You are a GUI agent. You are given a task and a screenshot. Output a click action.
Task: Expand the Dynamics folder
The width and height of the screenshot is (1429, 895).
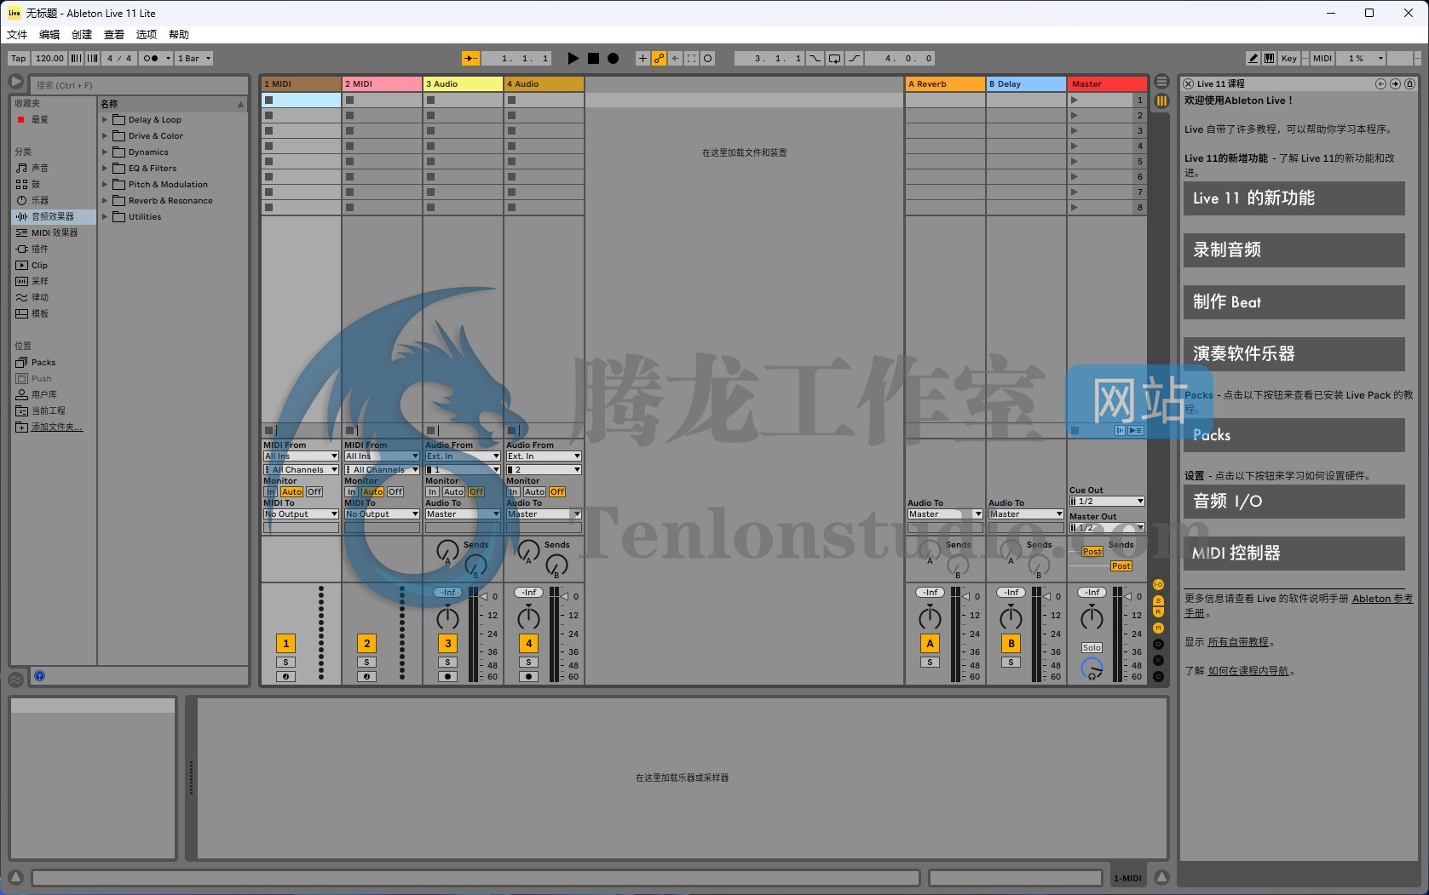point(105,152)
